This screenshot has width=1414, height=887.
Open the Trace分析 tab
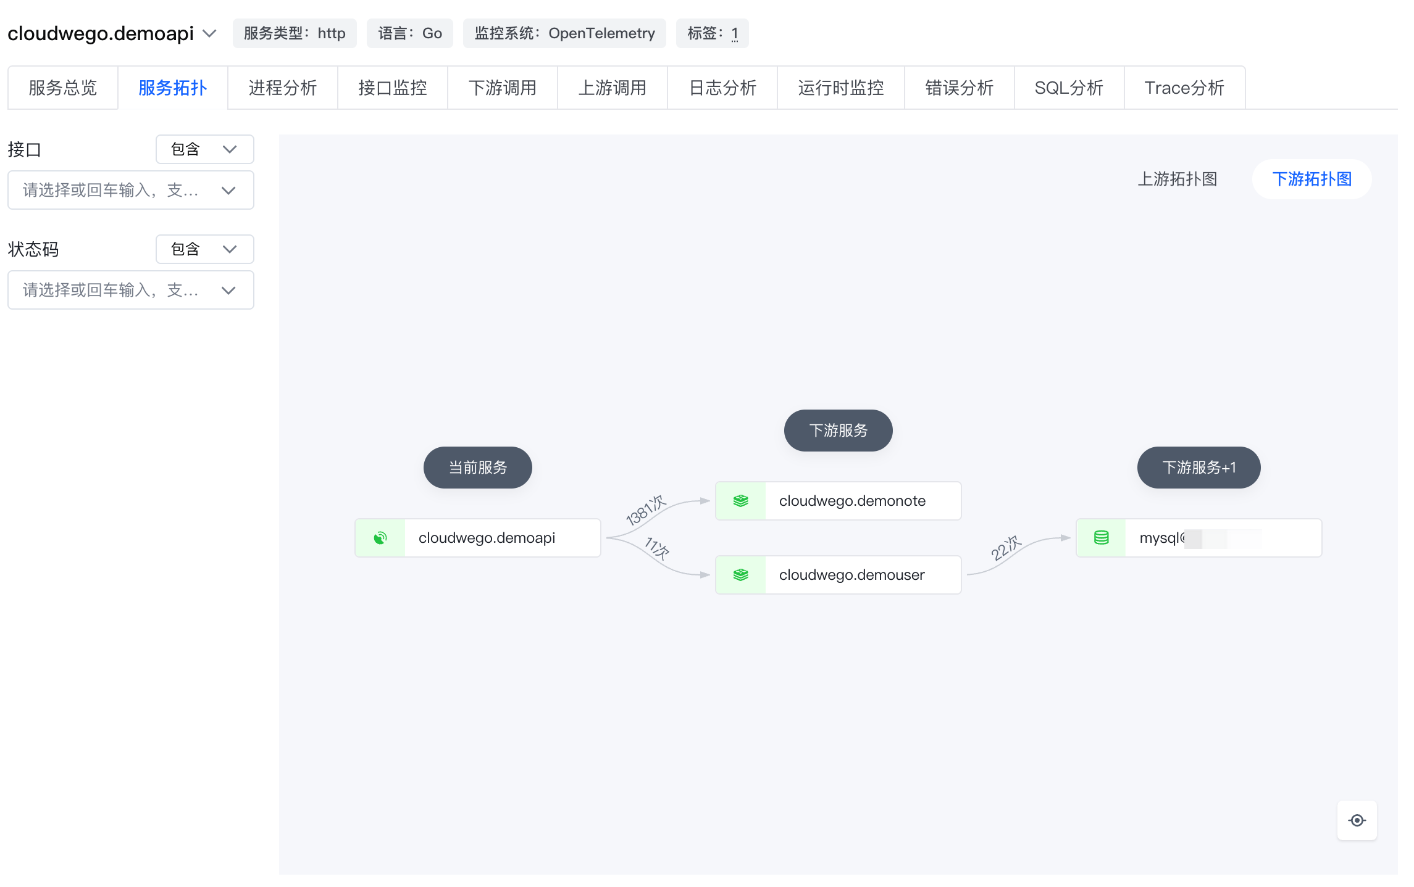(1184, 88)
